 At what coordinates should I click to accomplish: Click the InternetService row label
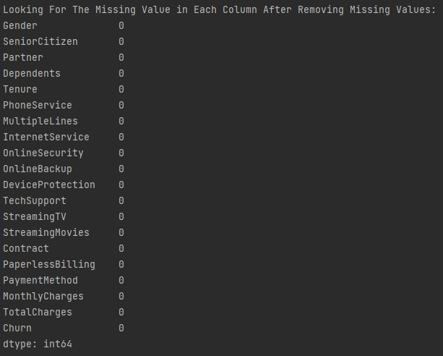point(46,137)
